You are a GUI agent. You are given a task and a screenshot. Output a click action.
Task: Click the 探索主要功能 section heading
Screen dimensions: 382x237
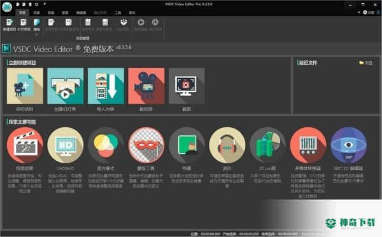point(22,122)
